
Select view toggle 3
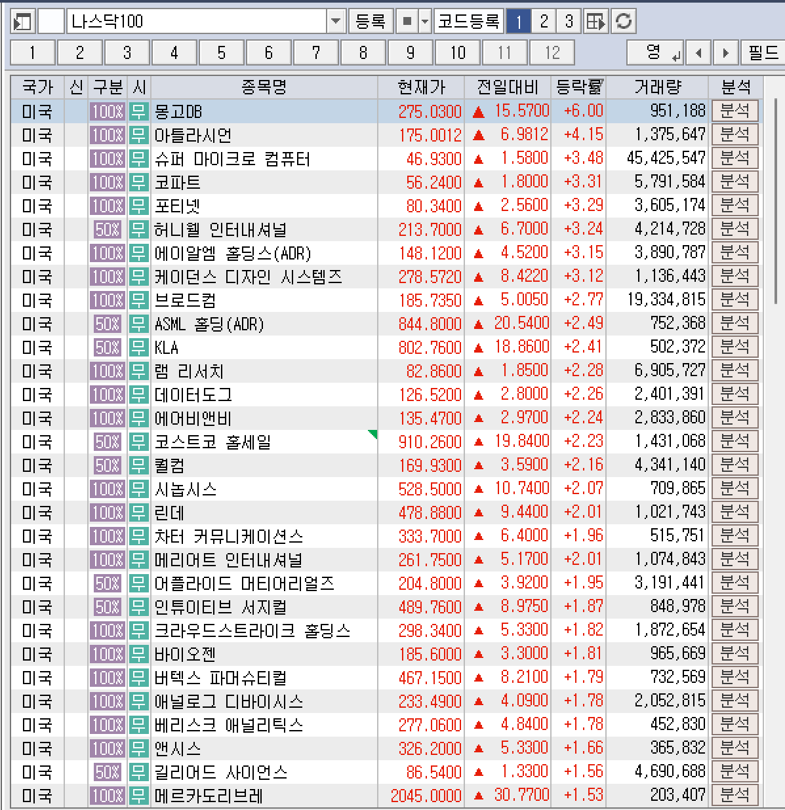click(x=569, y=22)
